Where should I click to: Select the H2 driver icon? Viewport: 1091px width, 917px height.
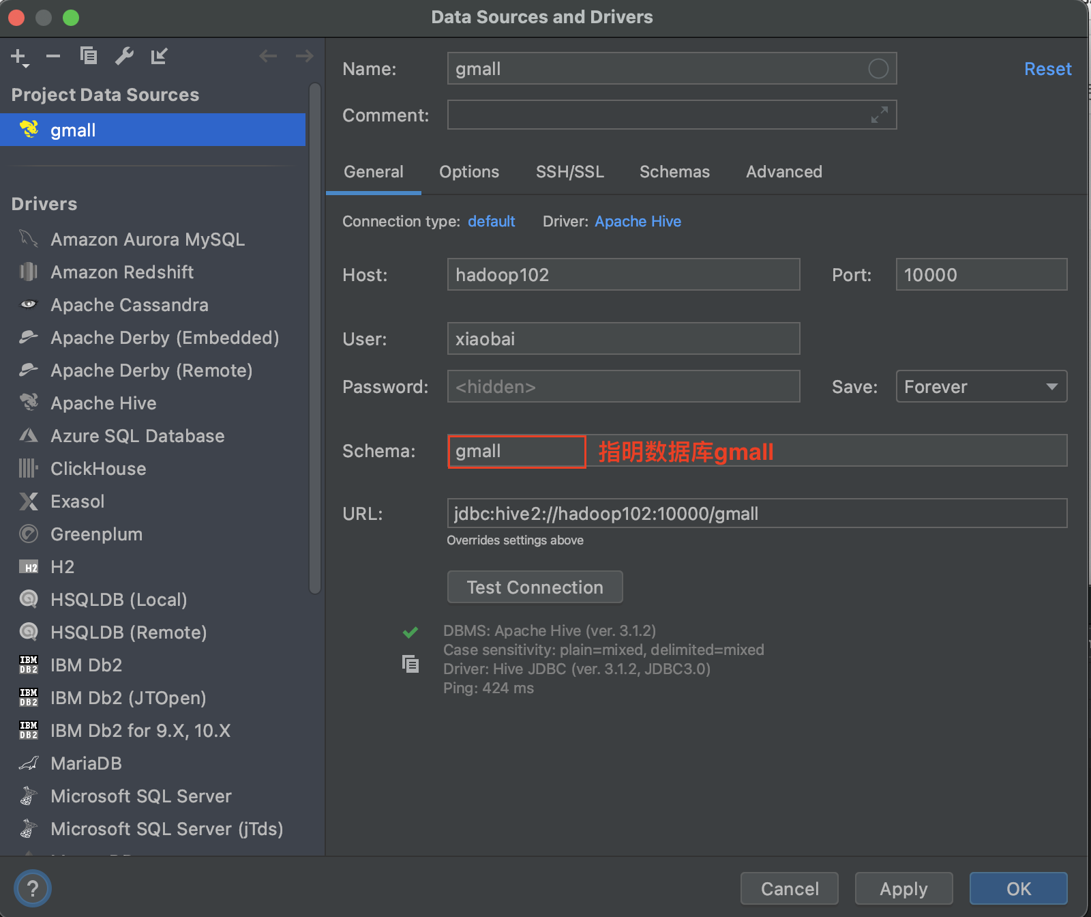click(x=29, y=567)
